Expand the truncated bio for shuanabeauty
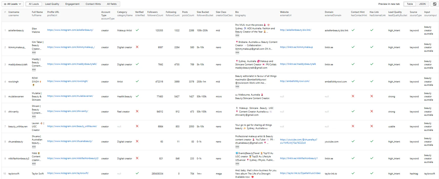Viewport: 439px width, 179px height. tap(237, 147)
